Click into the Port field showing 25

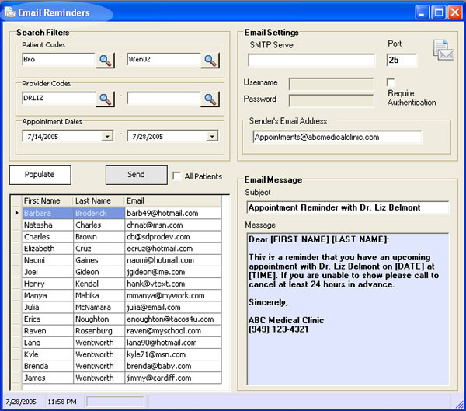[402, 60]
